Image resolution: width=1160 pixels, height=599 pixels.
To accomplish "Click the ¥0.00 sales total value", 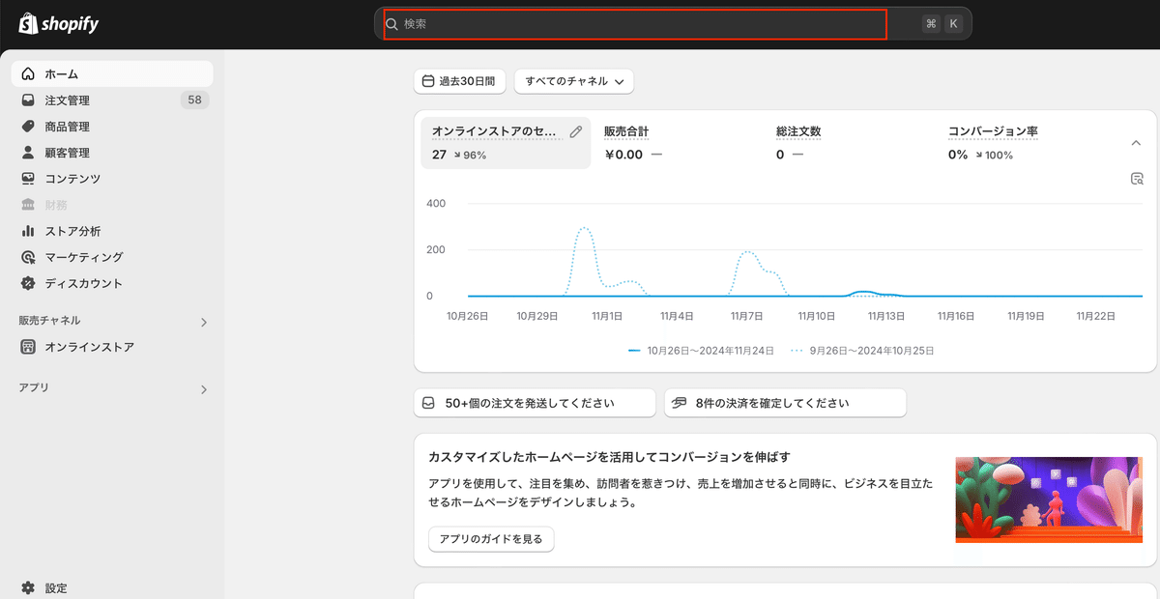I will tap(623, 155).
